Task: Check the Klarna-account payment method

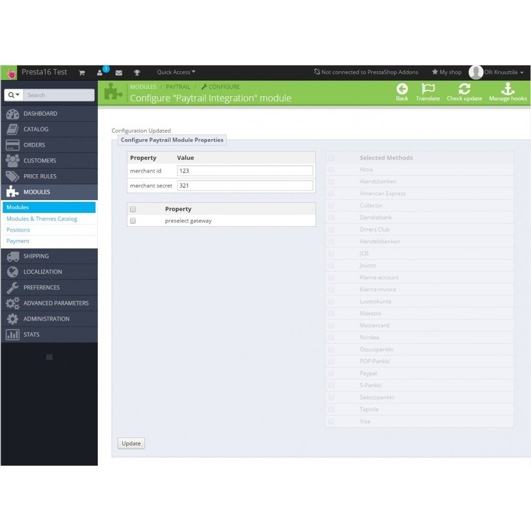Action: [331, 278]
